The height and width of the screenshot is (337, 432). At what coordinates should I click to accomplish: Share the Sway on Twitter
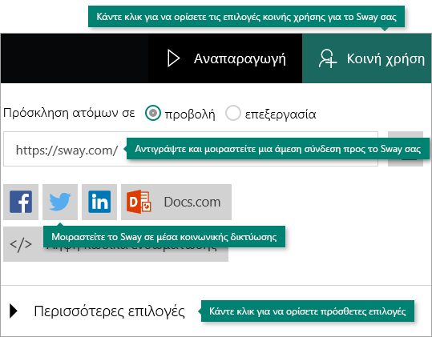[x=60, y=203]
